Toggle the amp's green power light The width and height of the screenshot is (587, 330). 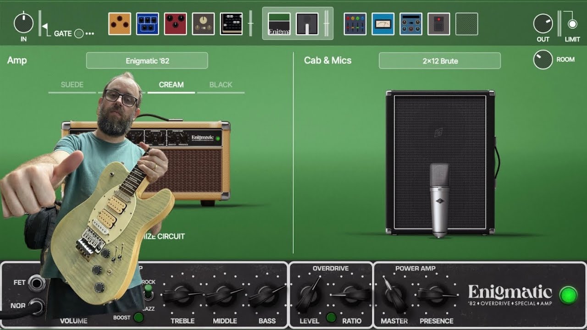click(568, 295)
